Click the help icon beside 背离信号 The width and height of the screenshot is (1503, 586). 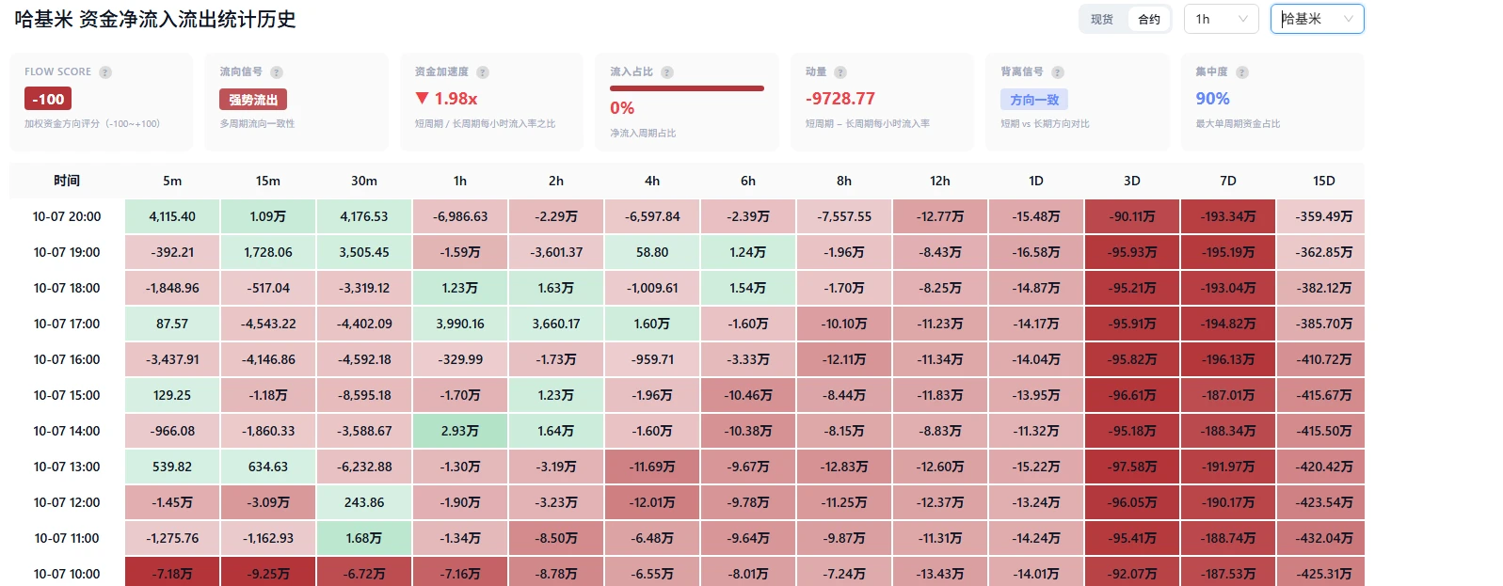[x=1058, y=72]
